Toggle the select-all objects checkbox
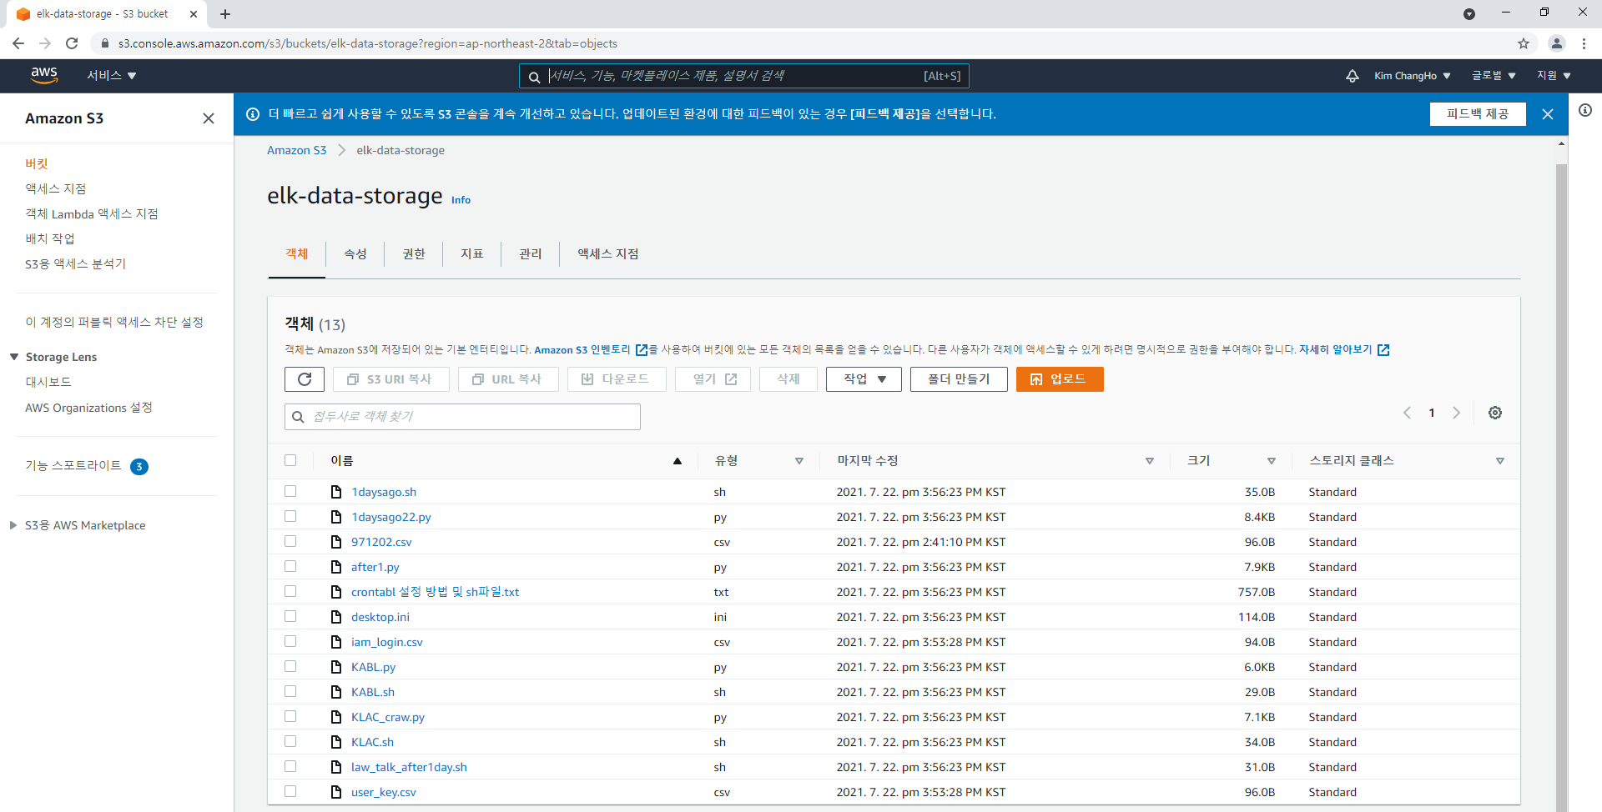The height and width of the screenshot is (812, 1602). coord(290,460)
